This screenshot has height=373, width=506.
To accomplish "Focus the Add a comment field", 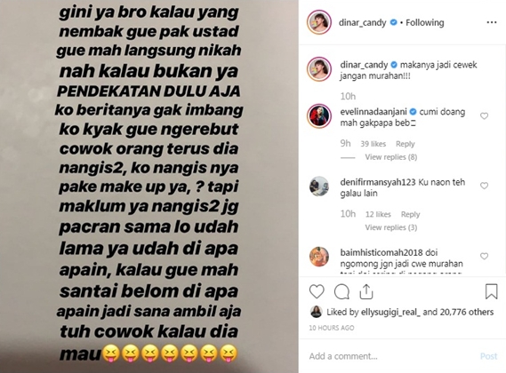I will (x=390, y=356).
